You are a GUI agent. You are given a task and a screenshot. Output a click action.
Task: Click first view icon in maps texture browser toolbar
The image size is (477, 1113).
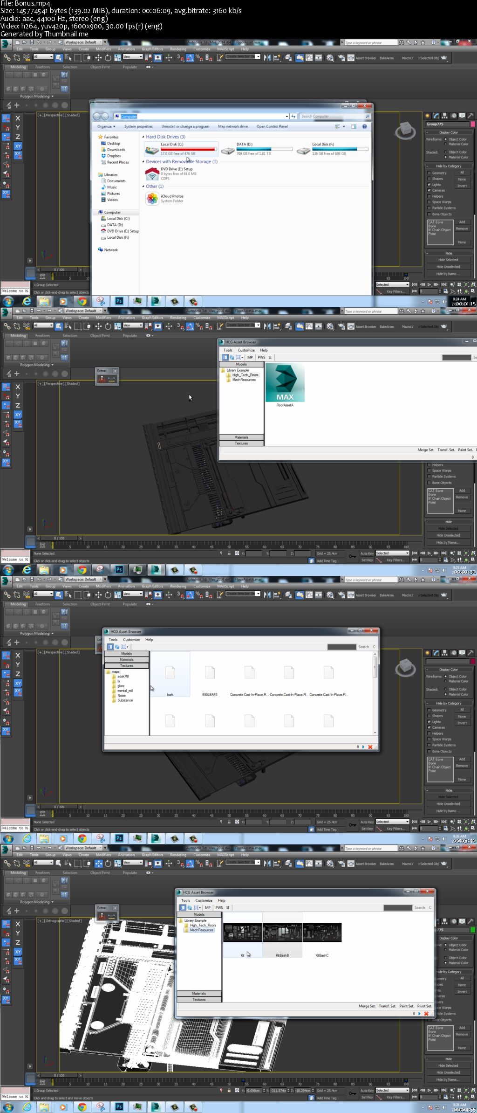pos(110,647)
